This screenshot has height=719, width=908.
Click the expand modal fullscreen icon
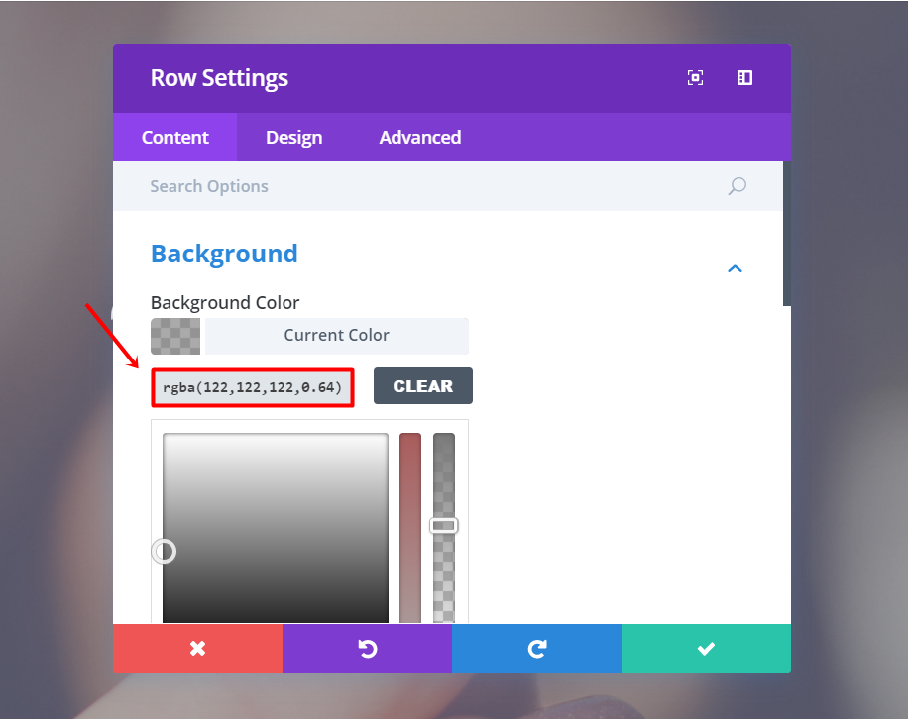coord(695,78)
